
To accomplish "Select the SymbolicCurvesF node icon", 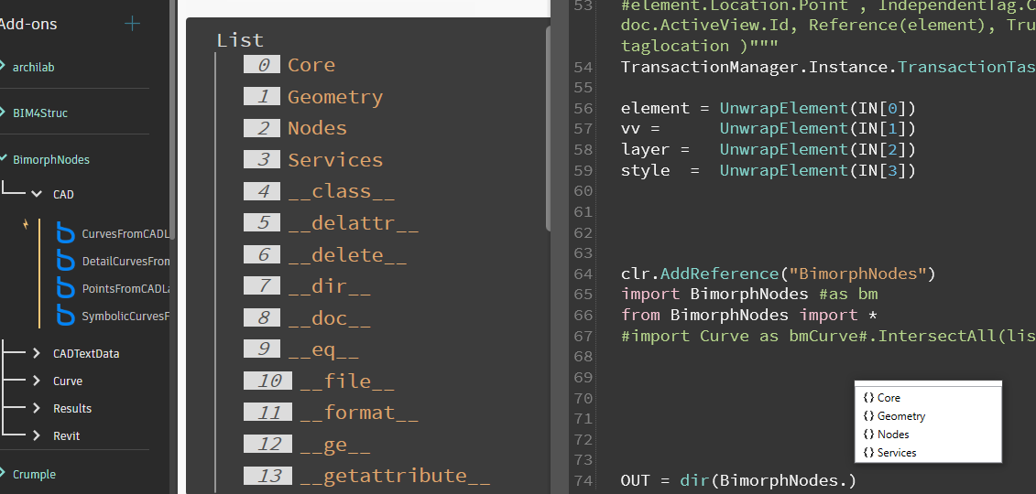I will pos(65,316).
